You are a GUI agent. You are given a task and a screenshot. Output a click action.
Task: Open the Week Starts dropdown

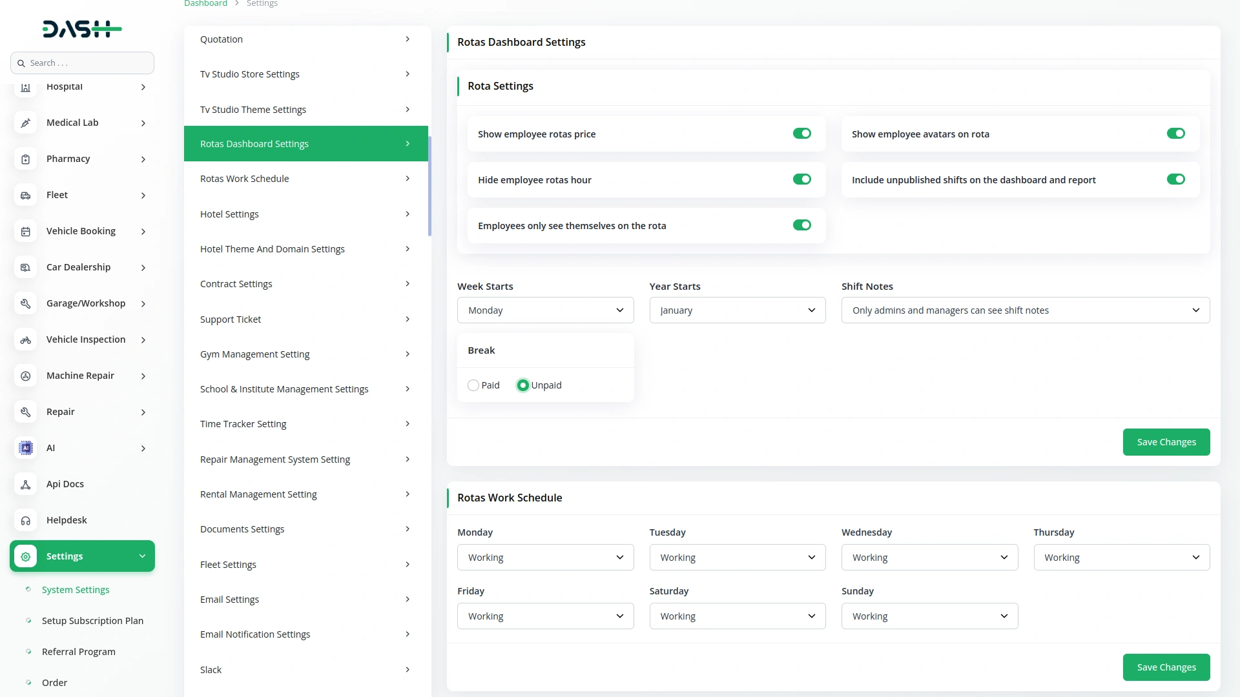tap(545, 310)
